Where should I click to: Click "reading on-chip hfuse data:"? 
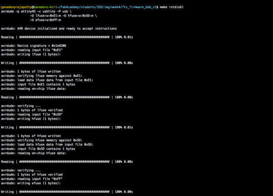coord(42,153)
